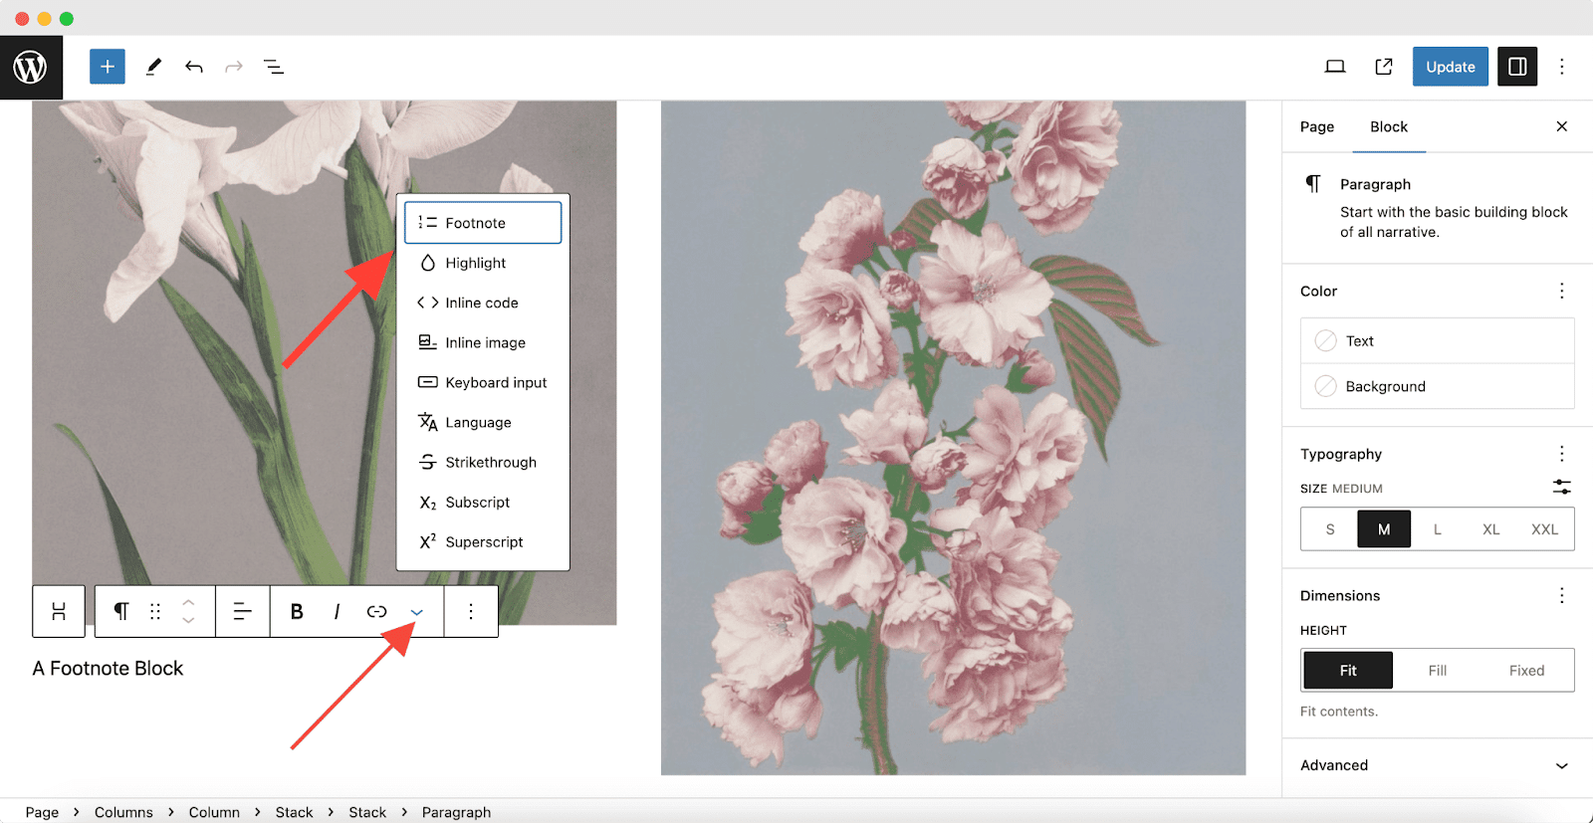The width and height of the screenshot is (1593, 823).
Task: Go to second Stack in breadcrumb
Action: tap(367, 812)
